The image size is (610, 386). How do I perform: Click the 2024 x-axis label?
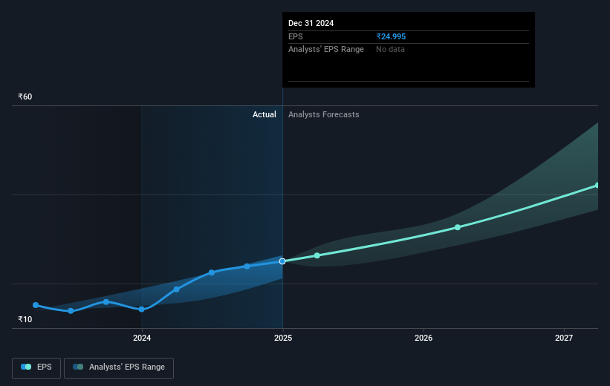tap(142, 338)
